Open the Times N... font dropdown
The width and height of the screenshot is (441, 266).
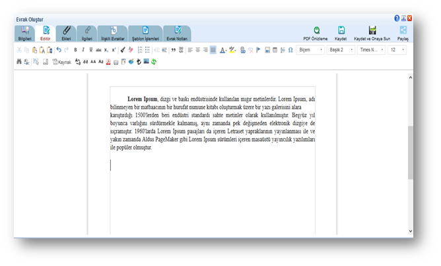371,50
